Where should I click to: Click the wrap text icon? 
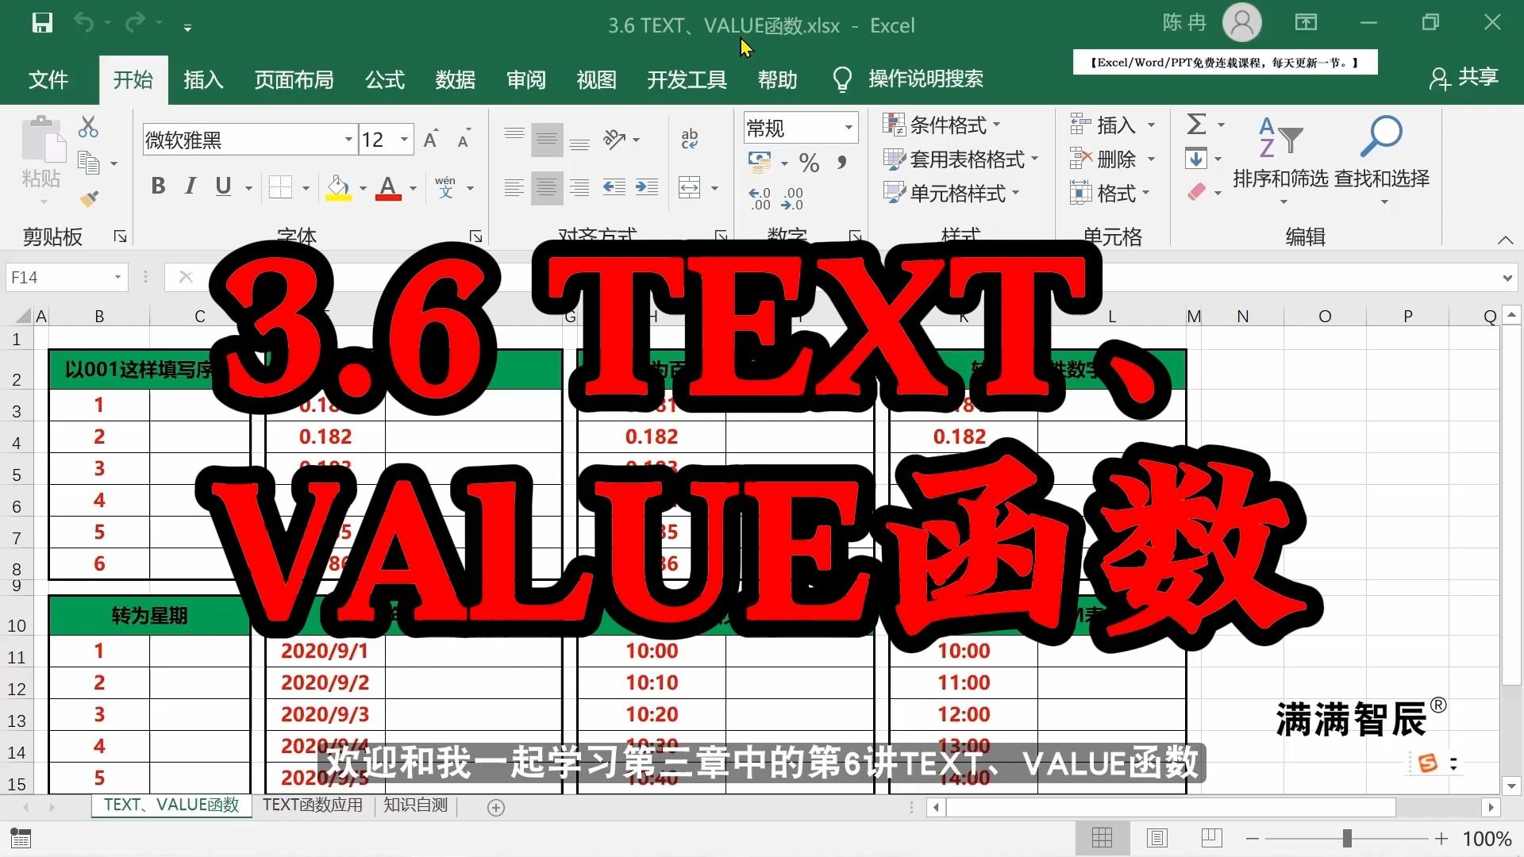pos(690,139)
